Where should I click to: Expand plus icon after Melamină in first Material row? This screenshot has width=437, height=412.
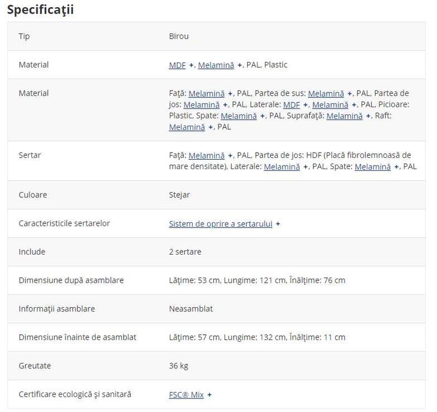coord(239,65)
